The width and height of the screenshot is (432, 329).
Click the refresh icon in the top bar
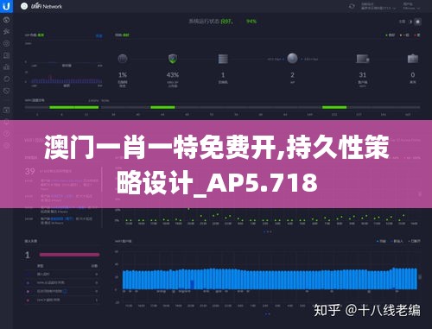[x=352, y=6]
